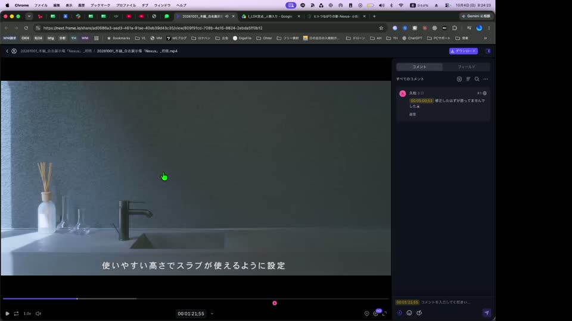Switch to the ヒトつながりの家-Nexus tab
The width and height of the screenshot is (572, 321).
pos(335,17)
